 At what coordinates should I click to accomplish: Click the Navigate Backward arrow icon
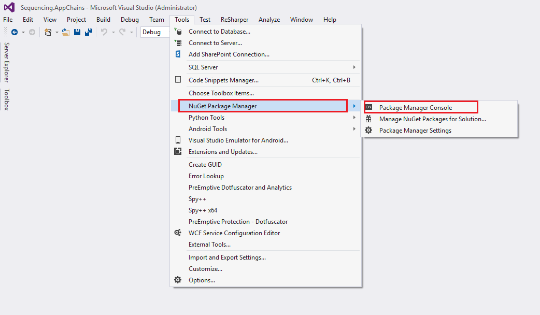15,32
